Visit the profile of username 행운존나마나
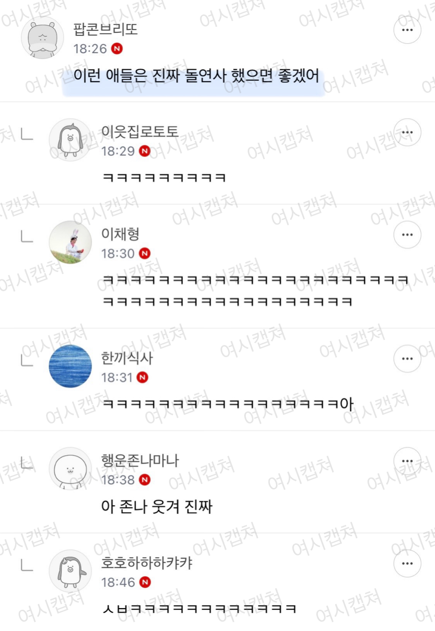Viewport: 435px width, 631px height. click(140, 460)
